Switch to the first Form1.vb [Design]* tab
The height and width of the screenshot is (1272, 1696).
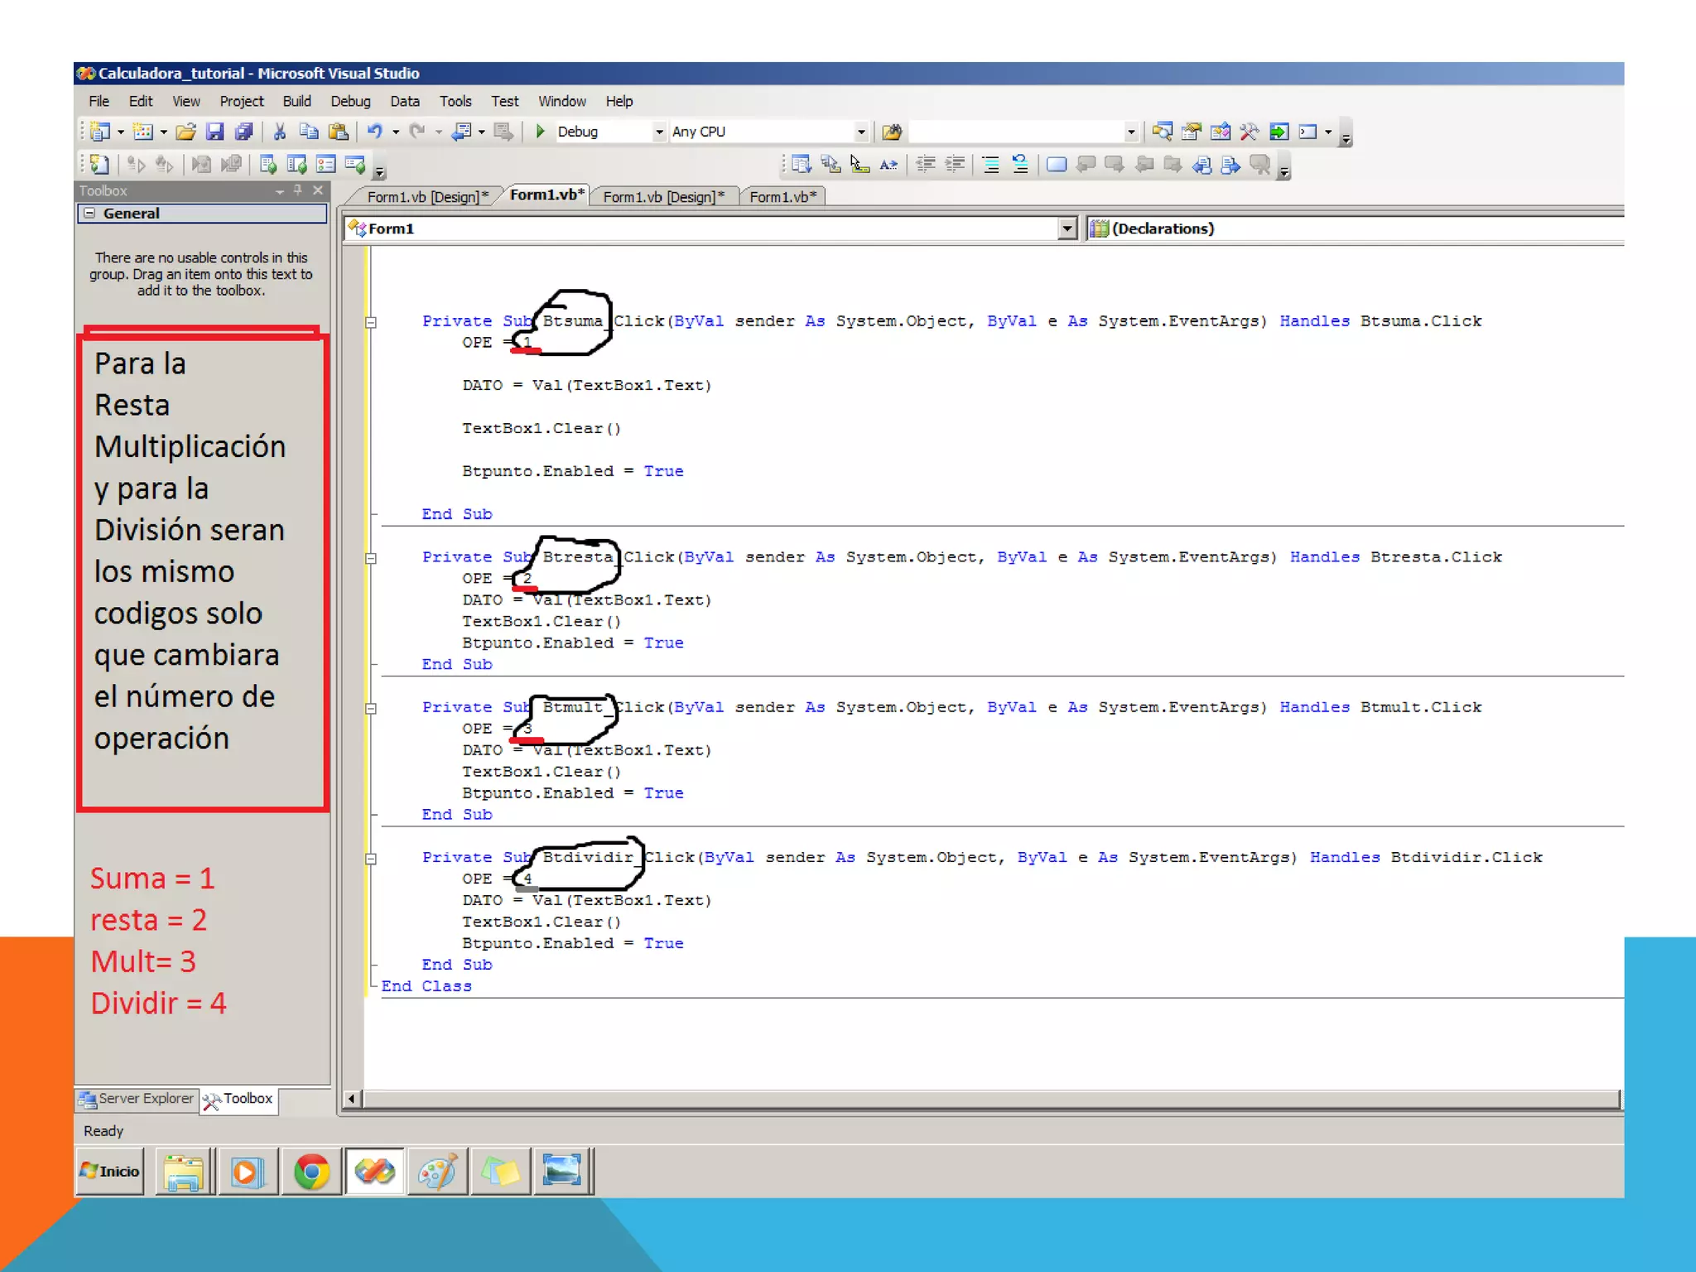pos(427,196)
